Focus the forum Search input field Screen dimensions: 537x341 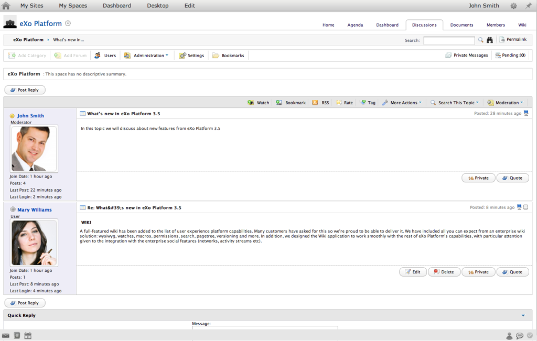(x=449, y=40)
